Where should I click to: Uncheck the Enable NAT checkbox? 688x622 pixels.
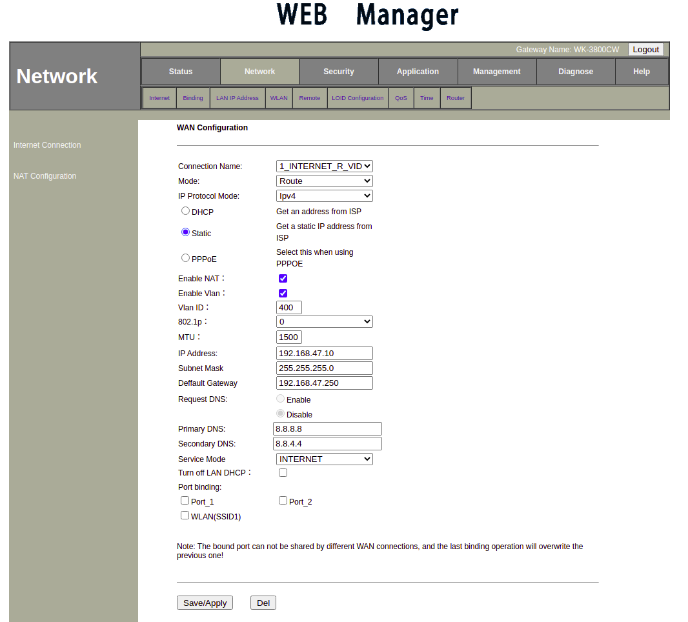pyautogui.click(x=283, y=279)
